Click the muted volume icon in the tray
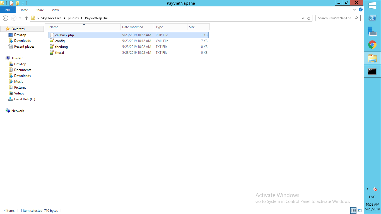This screenshot has width=381, height=214. click(375, 189)
